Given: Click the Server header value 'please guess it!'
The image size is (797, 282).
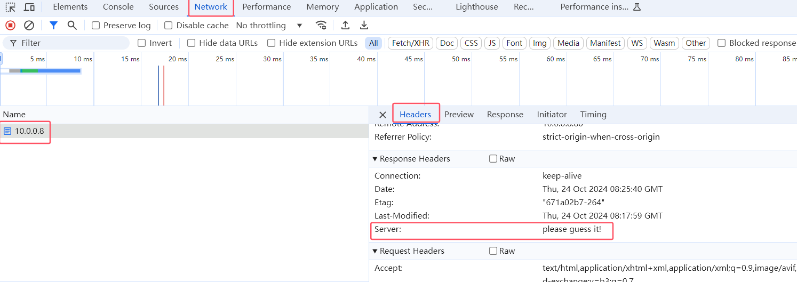Looking at the screenshot, I should [x=572, y=229].
